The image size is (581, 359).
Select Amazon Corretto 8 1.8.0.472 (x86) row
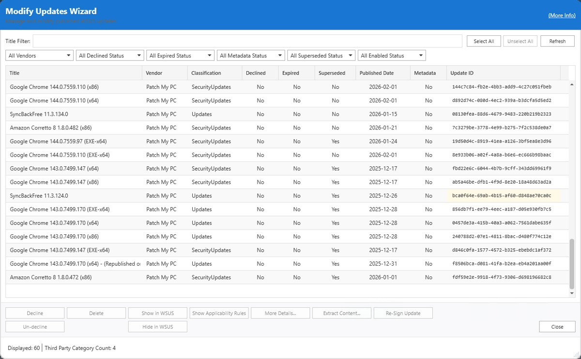click(x=287, y=277)
